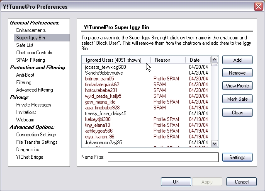Viewport: 265px width, 191px height.
Task: Select user gsw_miana_kld
Action: point(100,102)
